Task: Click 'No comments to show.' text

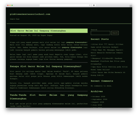Action: click(101, 86)
